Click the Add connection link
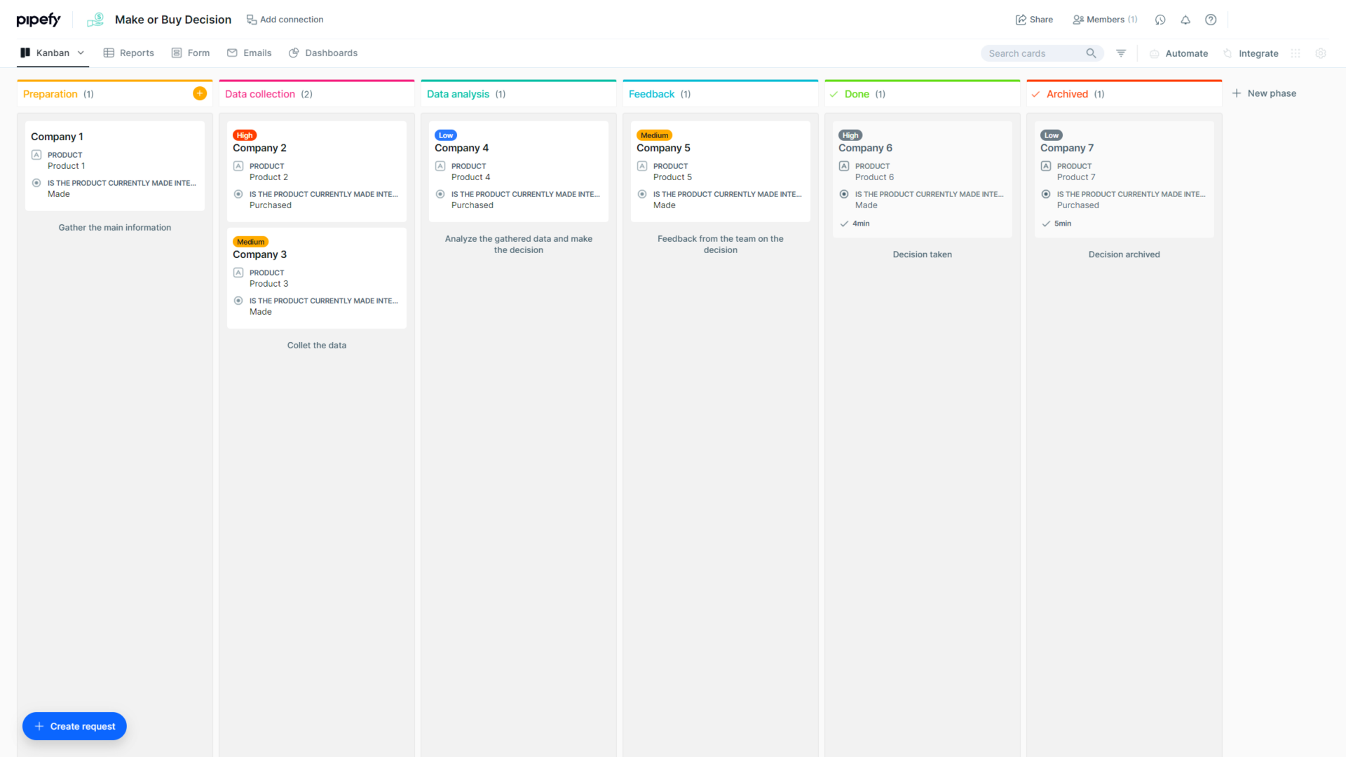Viewport: 1346px width, 757px height. [285, 20]
